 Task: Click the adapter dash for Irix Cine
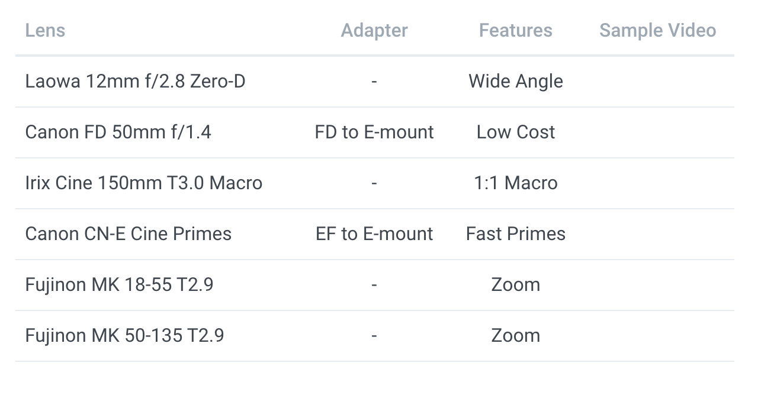[374, 183]
